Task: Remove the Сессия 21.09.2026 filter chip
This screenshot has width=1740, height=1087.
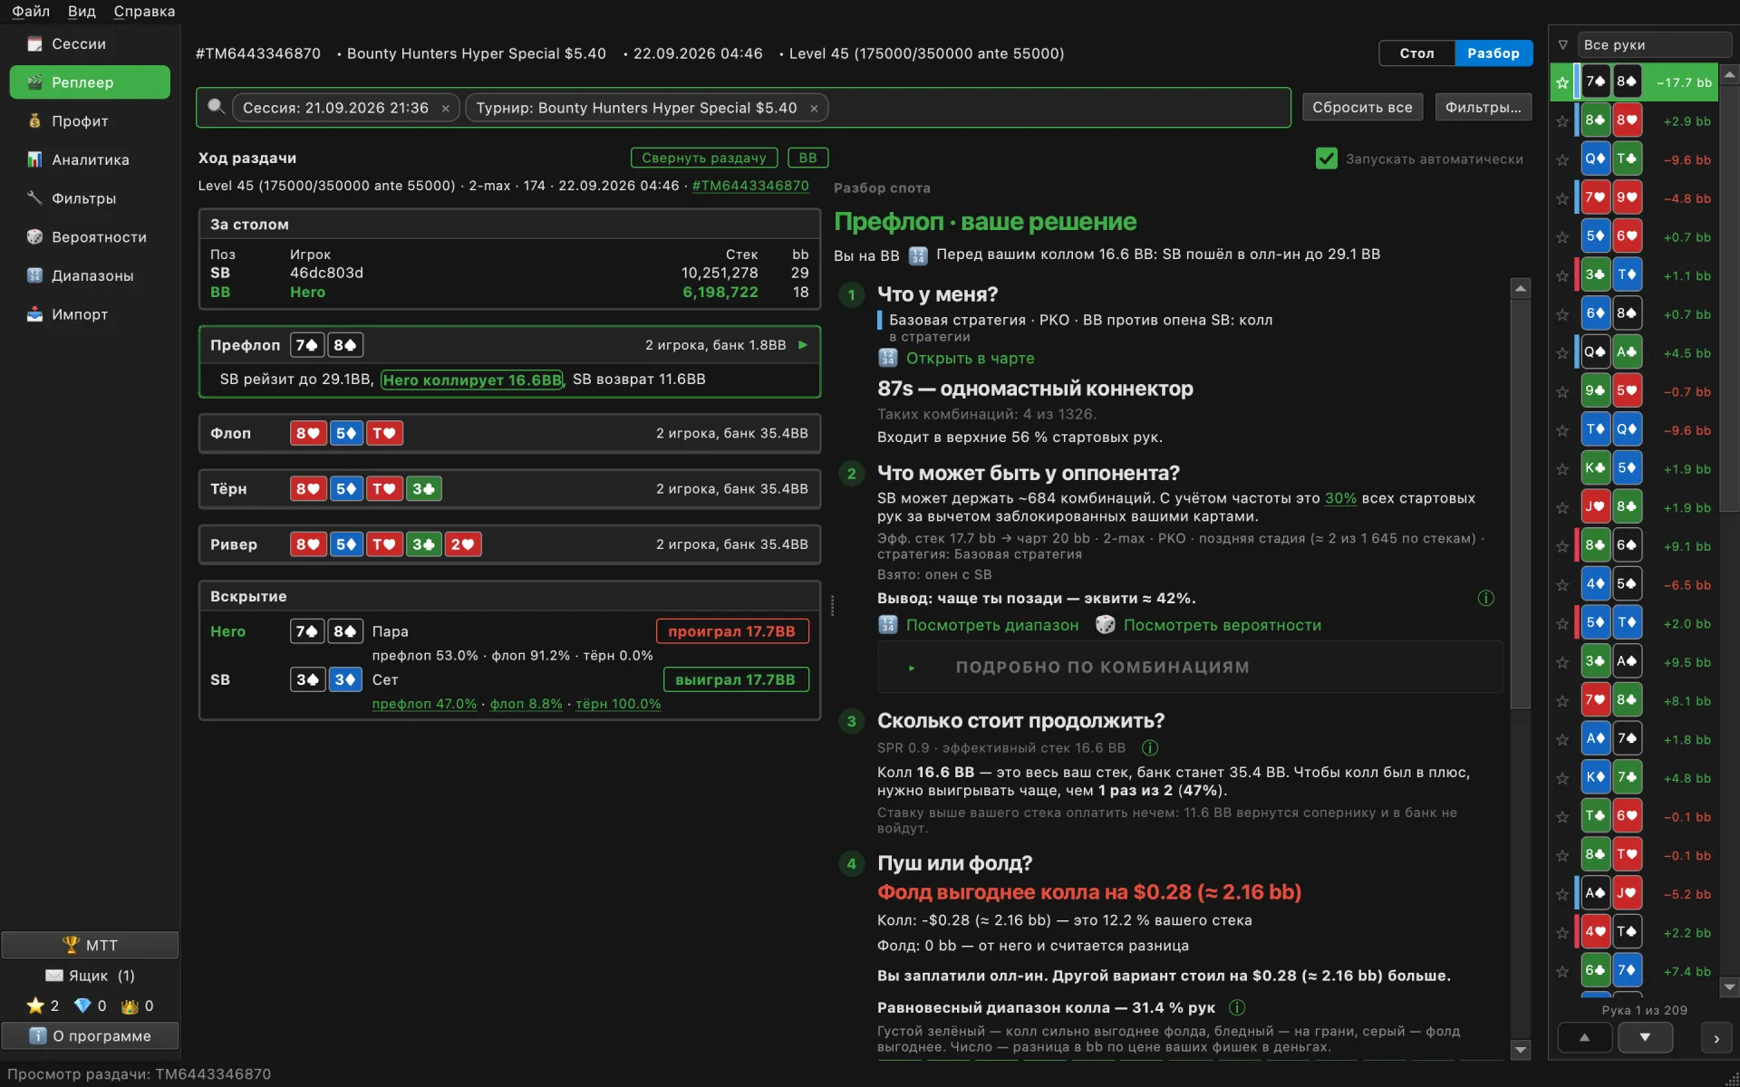Action: coord(446,109)
